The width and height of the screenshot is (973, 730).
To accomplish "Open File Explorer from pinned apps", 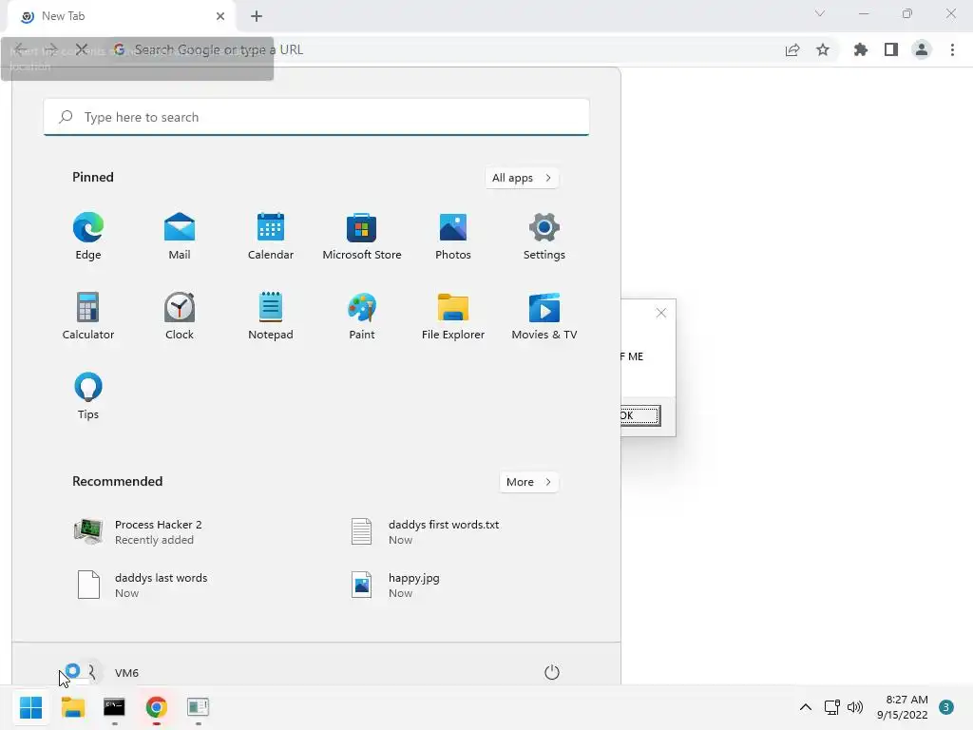I will coord(453,316).
